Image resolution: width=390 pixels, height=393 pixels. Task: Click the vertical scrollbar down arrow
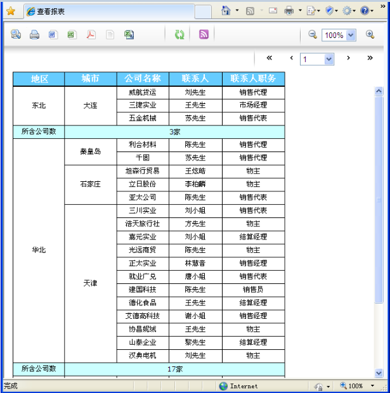[379, 373]
